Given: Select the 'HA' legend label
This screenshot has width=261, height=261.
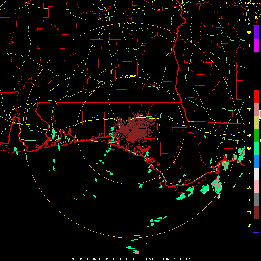Looking at the screenshot, I should point(249,97).
